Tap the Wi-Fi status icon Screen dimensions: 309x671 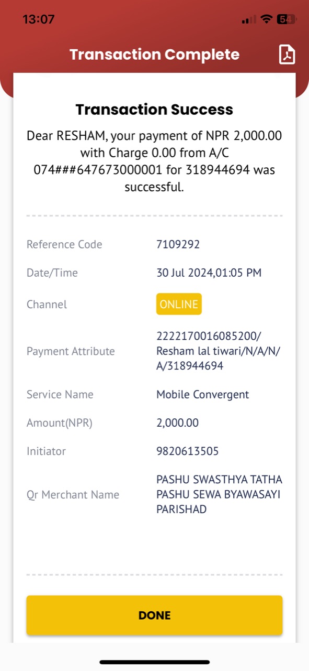(x=267, y=19)
